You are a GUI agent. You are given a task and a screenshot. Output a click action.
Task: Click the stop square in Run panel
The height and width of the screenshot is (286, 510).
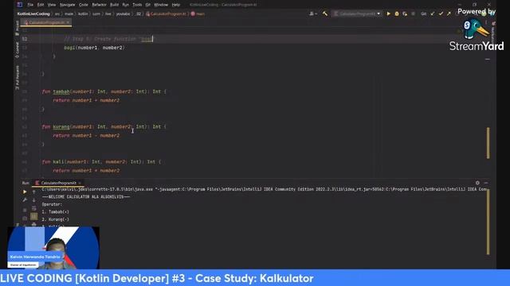[25, 210]
